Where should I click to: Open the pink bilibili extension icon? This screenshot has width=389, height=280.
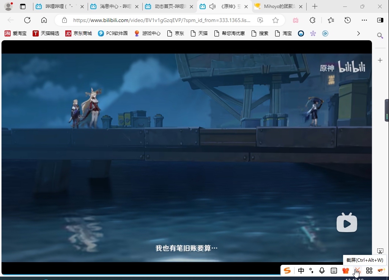pos(296,20)
